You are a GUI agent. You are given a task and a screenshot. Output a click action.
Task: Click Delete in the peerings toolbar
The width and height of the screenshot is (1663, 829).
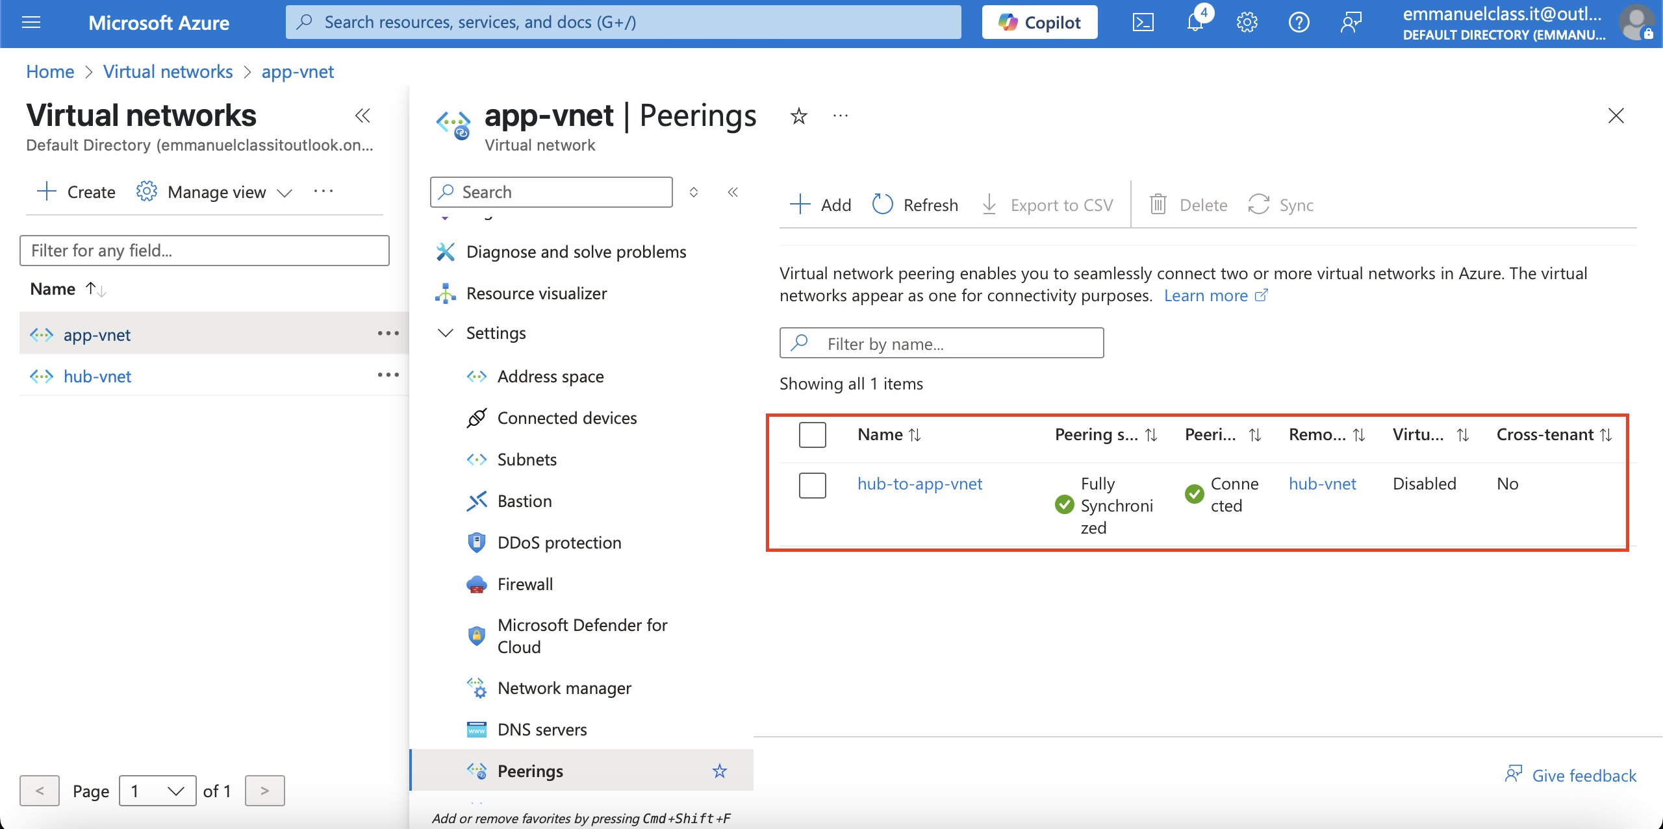[1189, 205]
